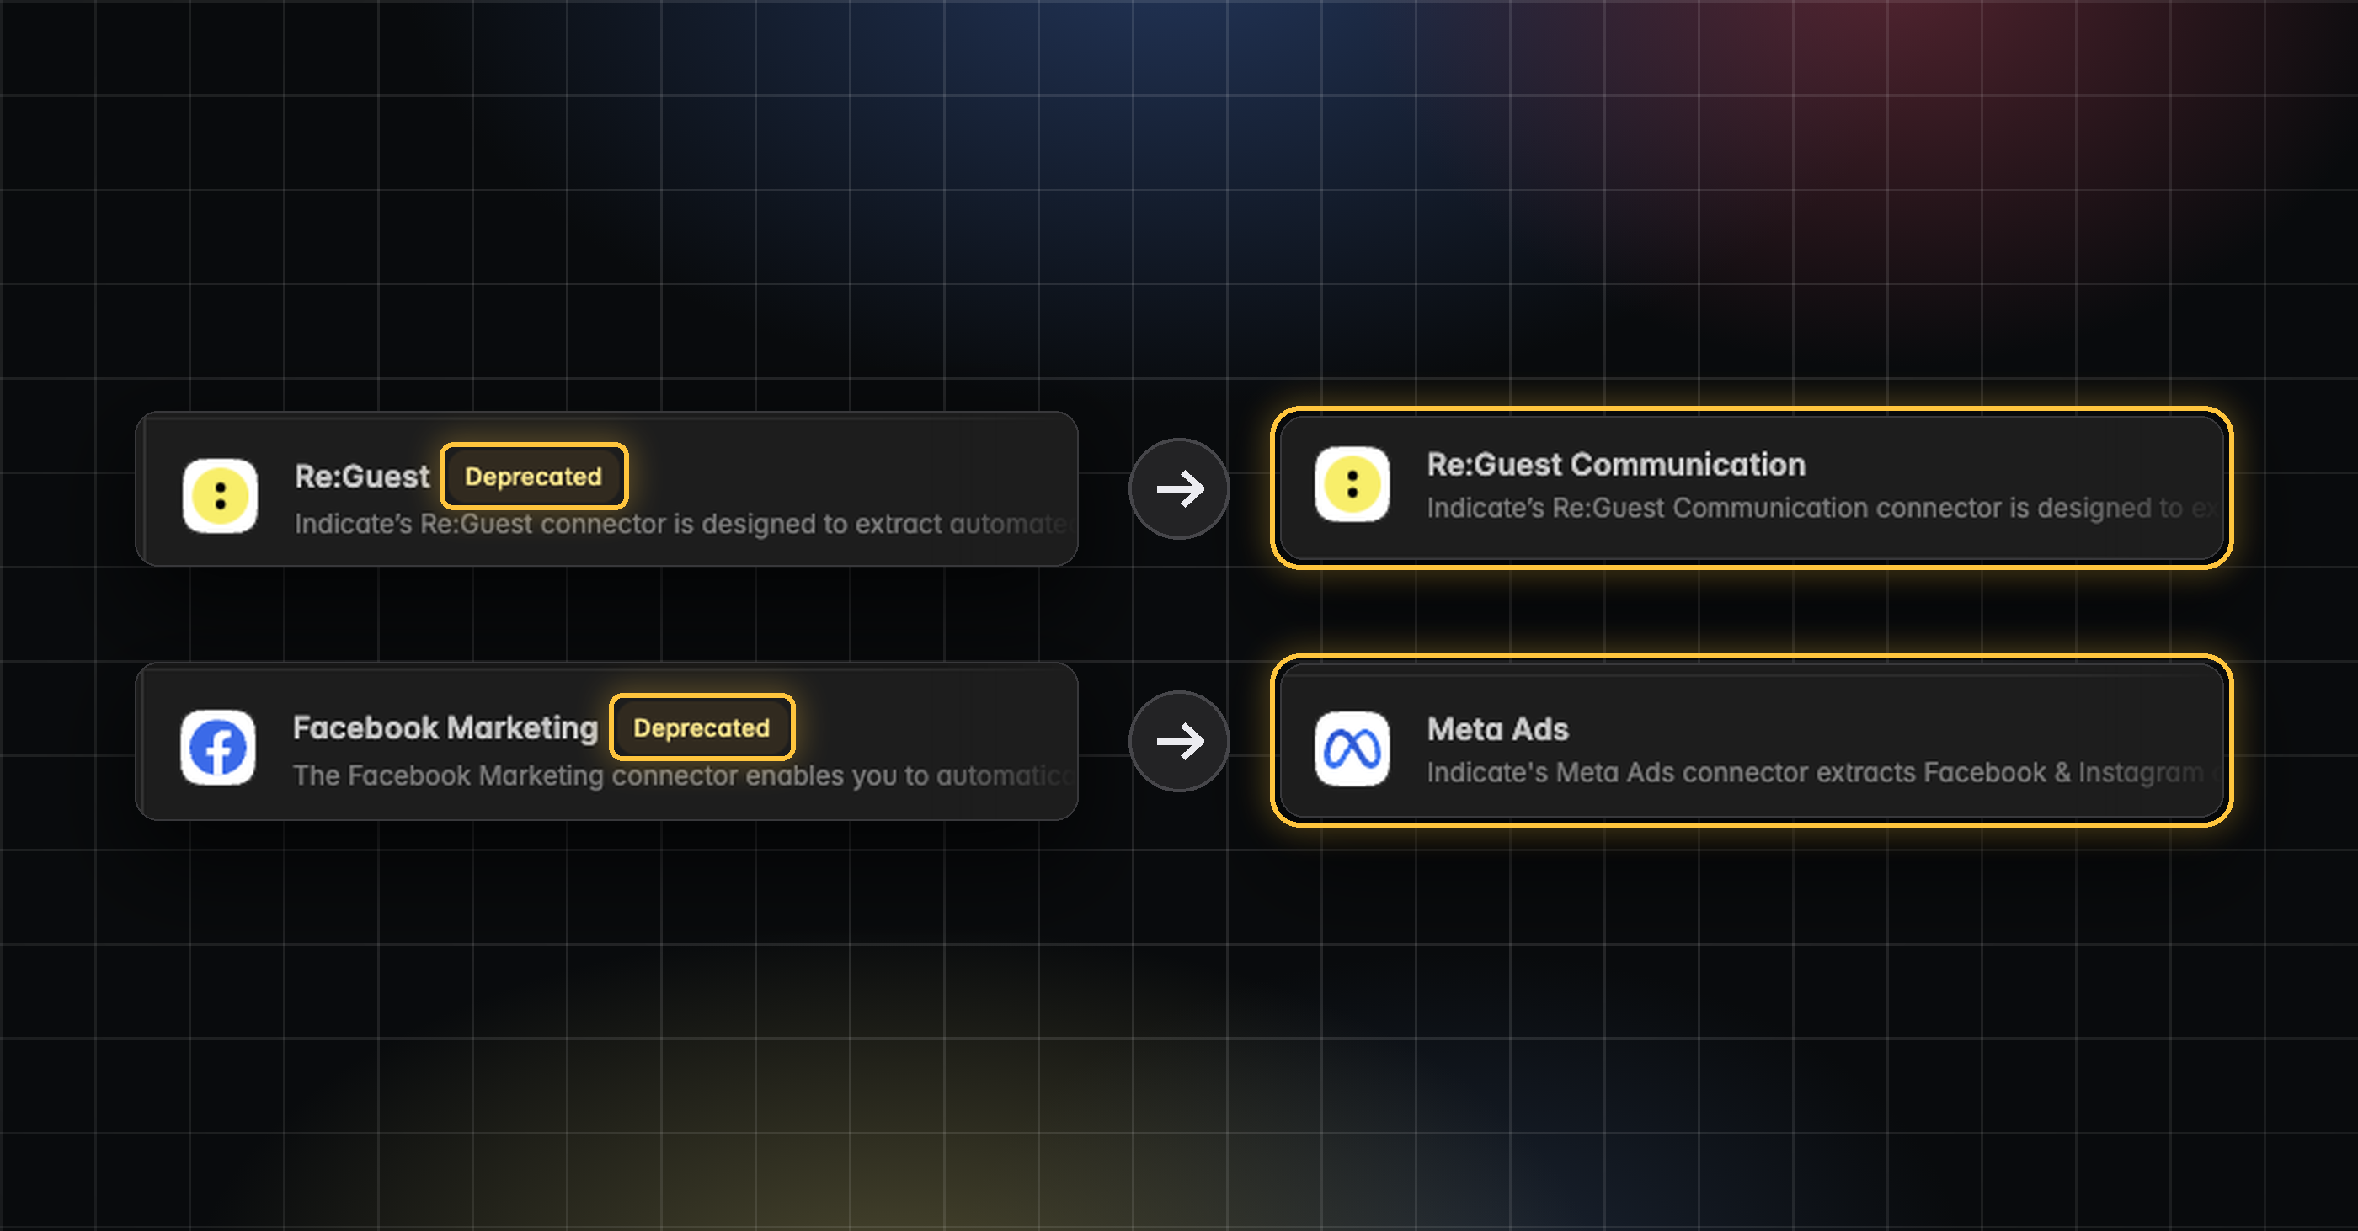Click the Deprecated badge beside Facebook Marketing
Screen dimensions: 2358x1231
[x=702, y=727]
